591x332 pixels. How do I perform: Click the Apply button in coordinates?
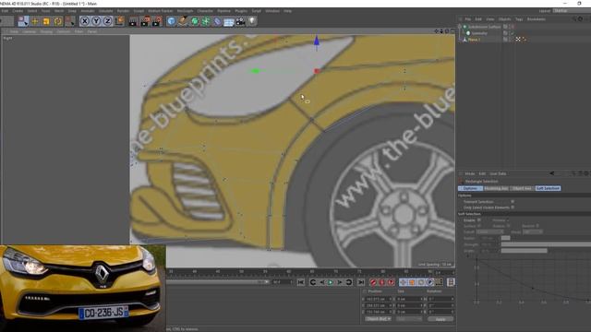click(x=440, y=319)
